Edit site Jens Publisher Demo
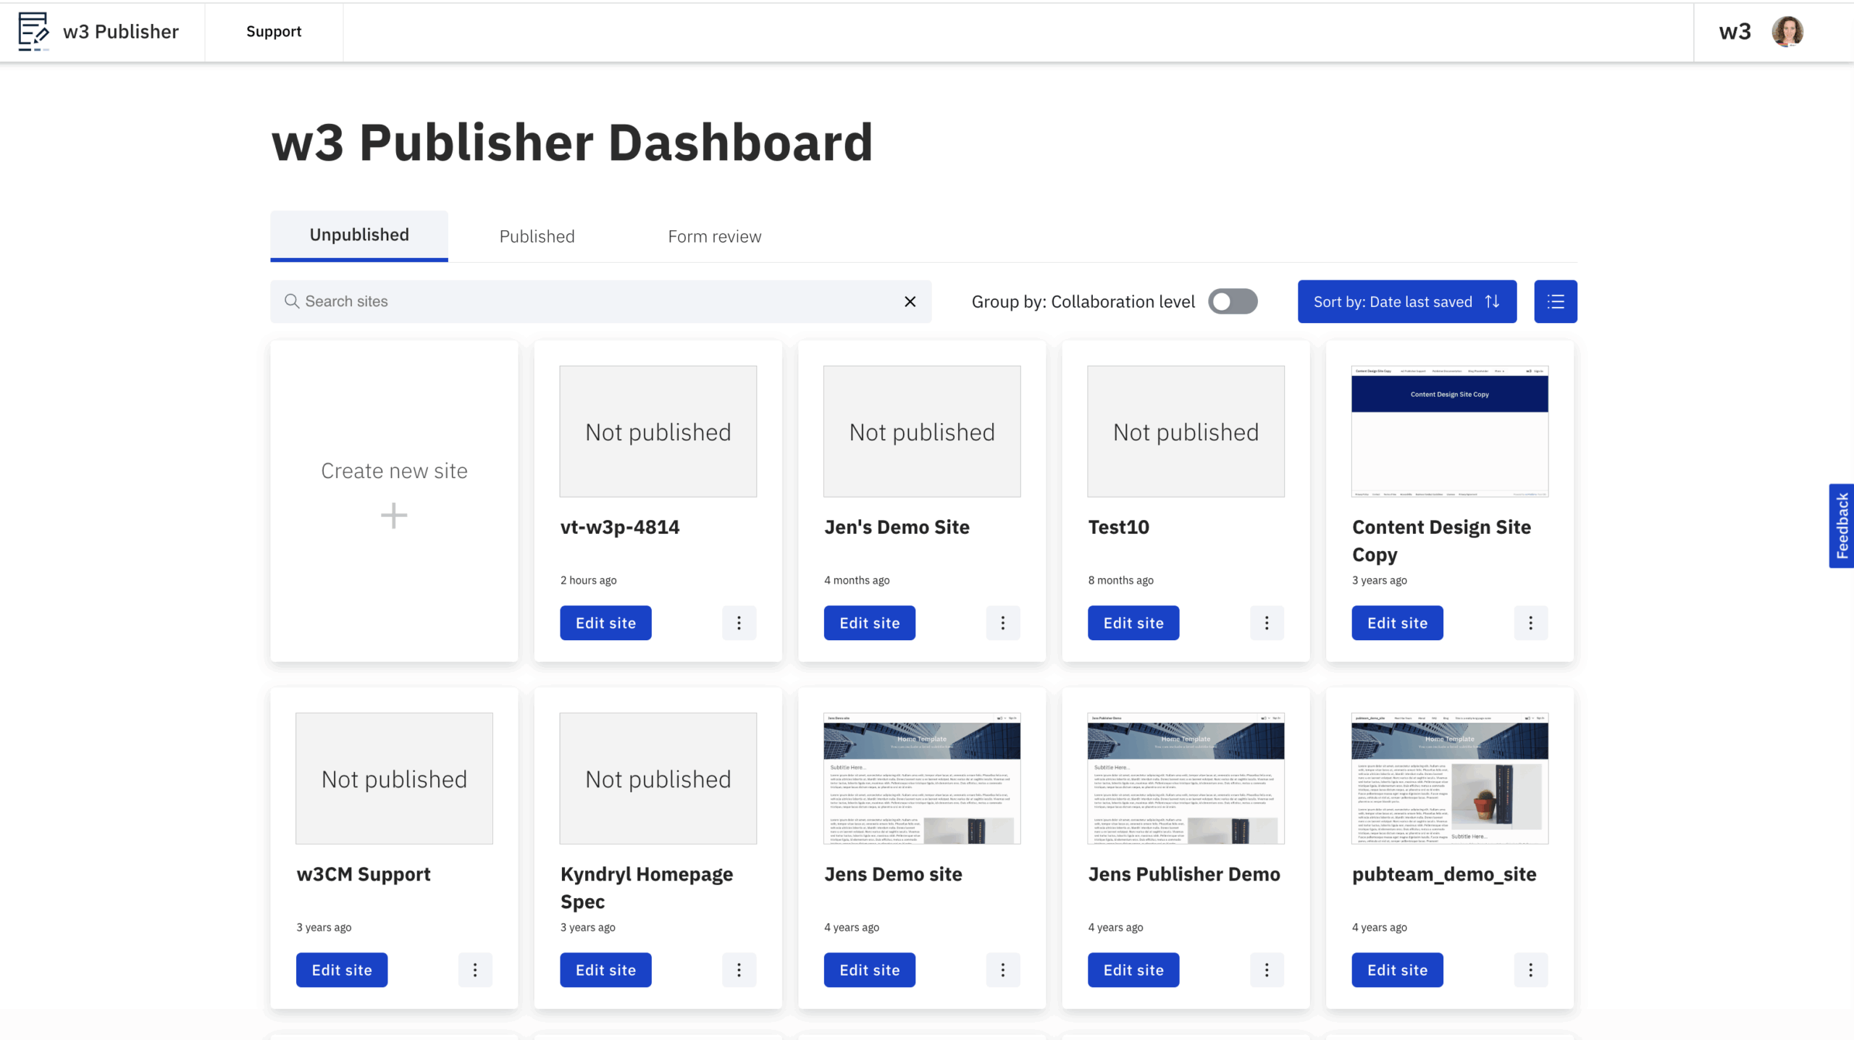The width and height of the screenshot is (1854, 1040). pyautogui.click(x=1133, y=970)
